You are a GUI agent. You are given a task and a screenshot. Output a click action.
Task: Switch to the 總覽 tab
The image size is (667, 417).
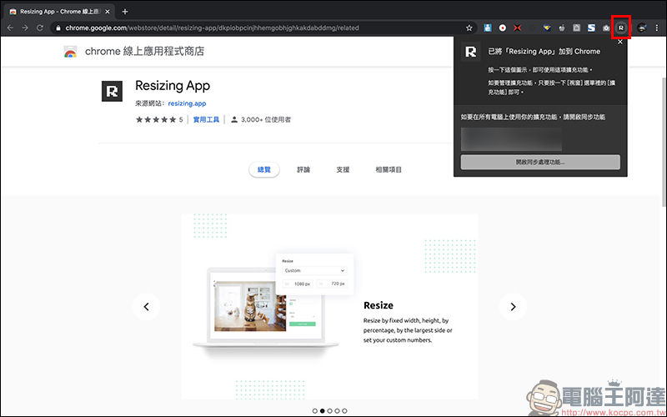click(264, 169)
